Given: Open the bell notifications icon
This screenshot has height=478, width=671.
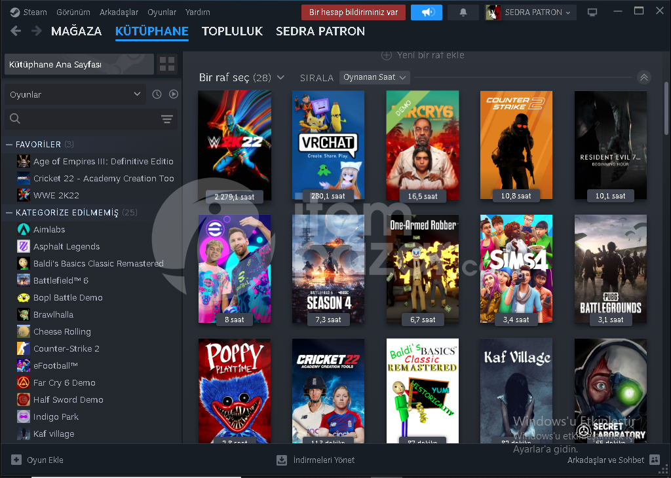Looking at the screenshot, I should tap(463, 12).
